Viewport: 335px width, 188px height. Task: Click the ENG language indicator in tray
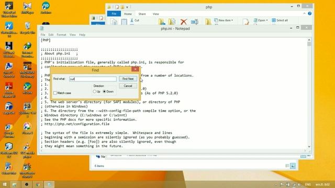click(308, 184)
